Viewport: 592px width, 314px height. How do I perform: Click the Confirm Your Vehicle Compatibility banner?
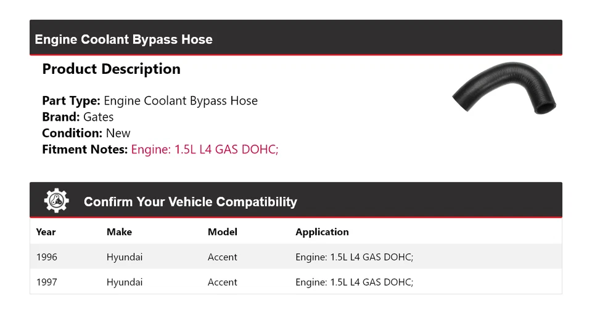coord(190,202)
